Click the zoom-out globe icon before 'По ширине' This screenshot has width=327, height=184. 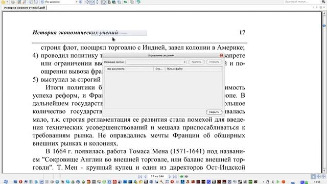tap(42, 2)
